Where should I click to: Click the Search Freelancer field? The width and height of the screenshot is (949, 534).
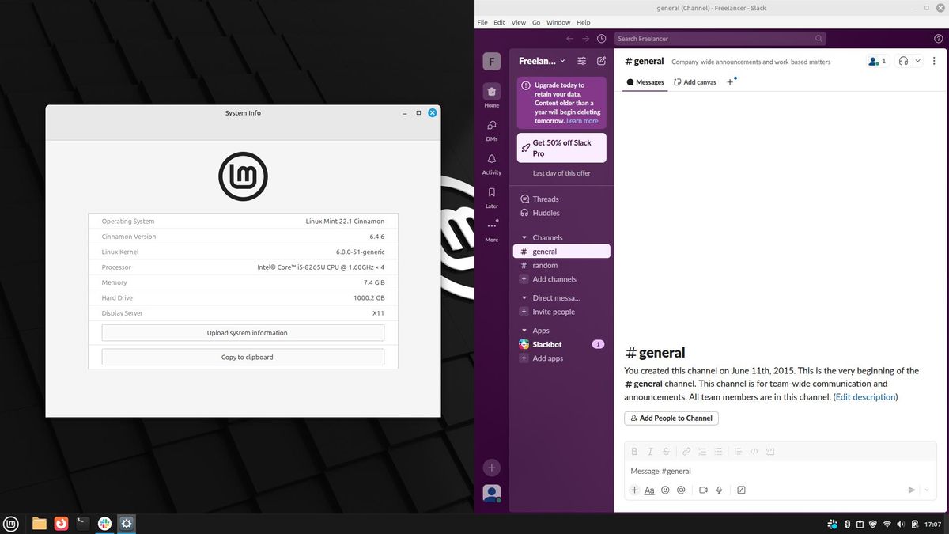point(720,38)
